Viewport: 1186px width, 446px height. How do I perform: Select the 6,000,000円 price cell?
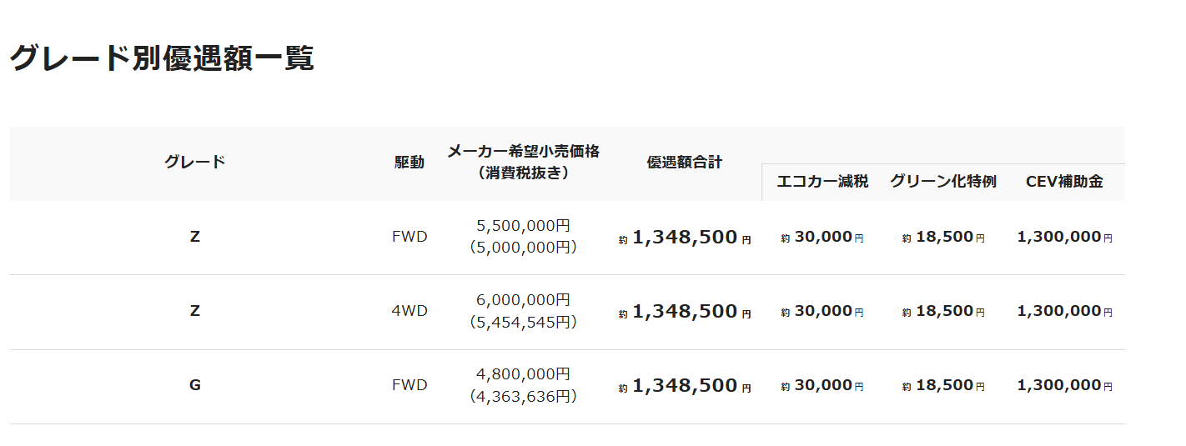(x=523, y=300)
